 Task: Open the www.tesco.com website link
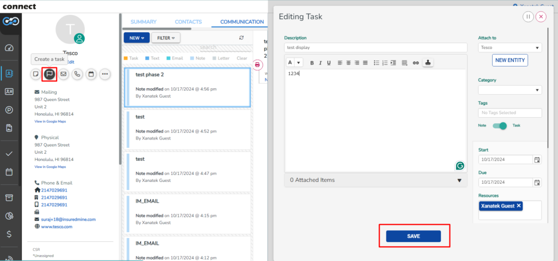57,227
